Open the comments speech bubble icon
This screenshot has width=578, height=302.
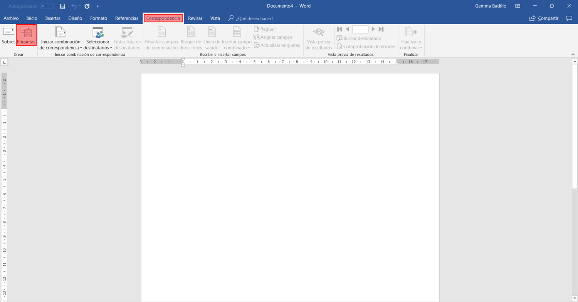tap(569, 18)
